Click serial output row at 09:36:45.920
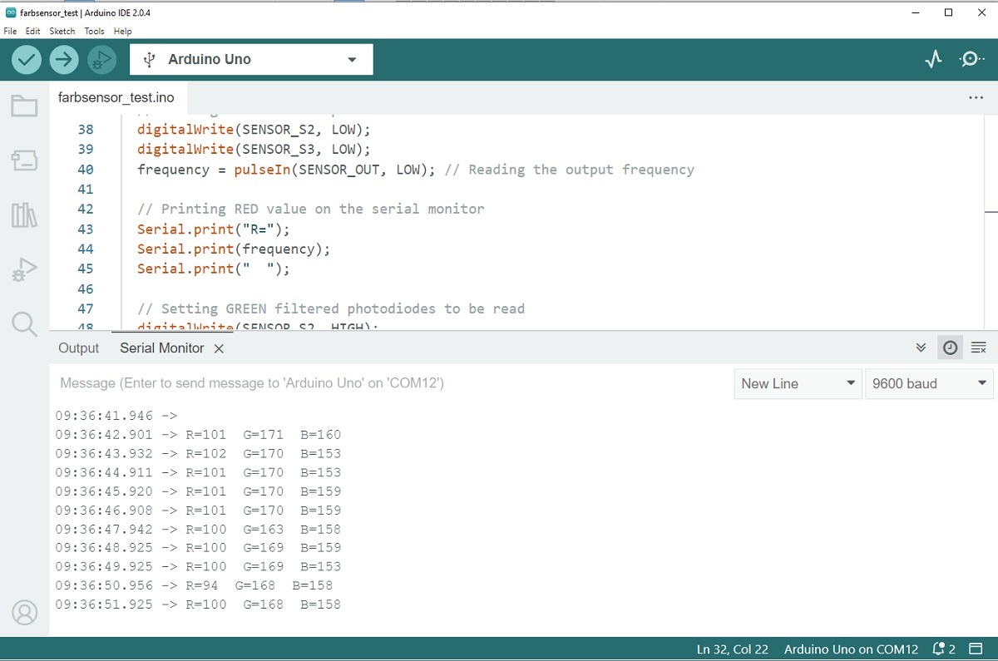The width and height of the screenshot is (998, 661). (199, 491)
